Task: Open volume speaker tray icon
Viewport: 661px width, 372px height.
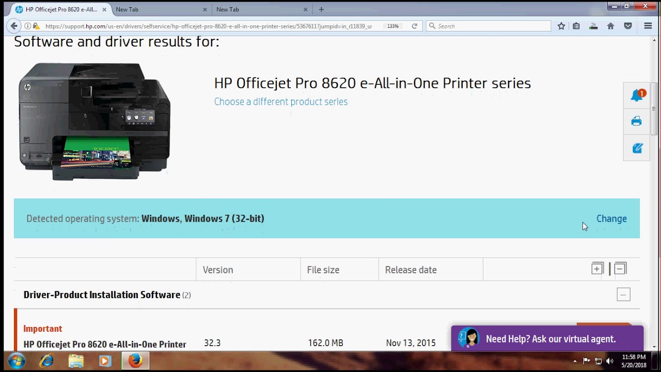Action: (x=609, y=361)
